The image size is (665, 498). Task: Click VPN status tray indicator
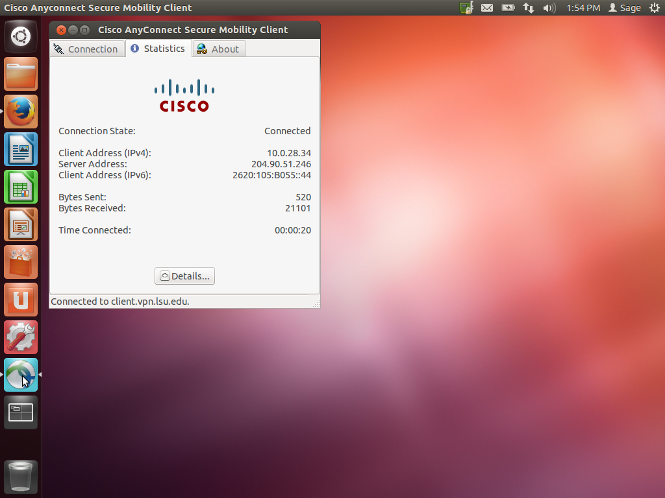point(466,8)
